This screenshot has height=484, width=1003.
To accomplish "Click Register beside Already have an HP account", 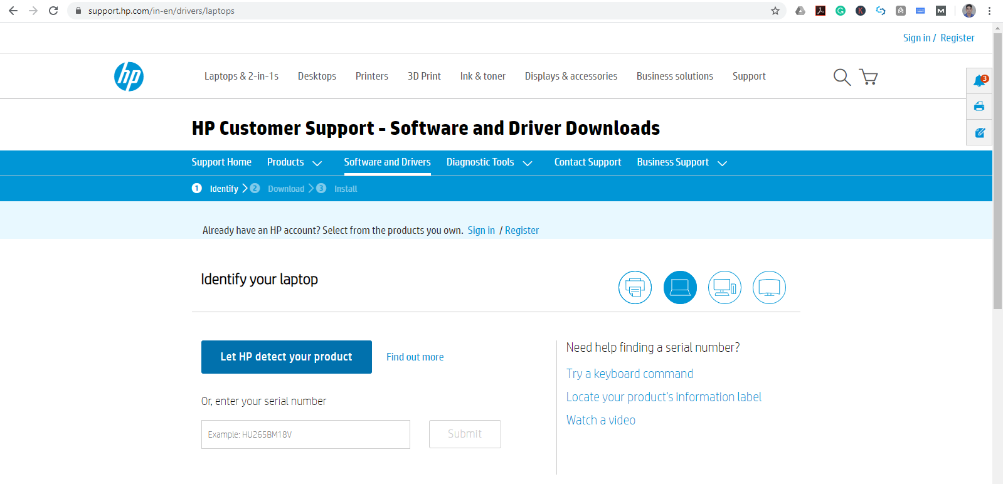I will point(522,230).
